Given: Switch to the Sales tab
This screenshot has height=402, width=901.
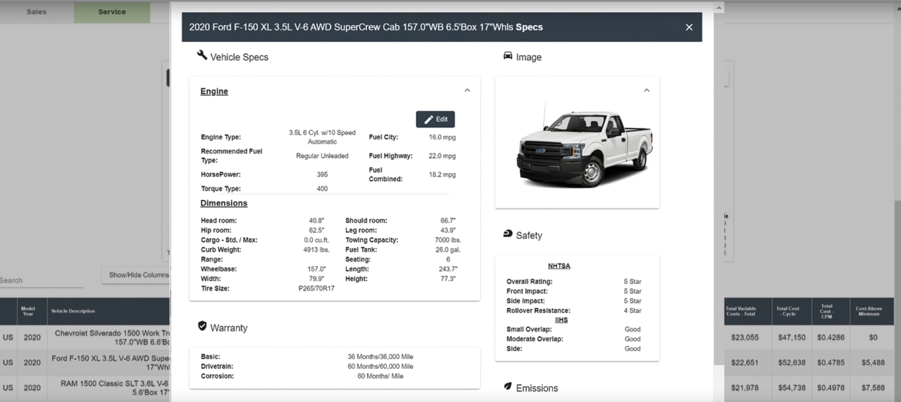Looking at the screenshot, I should pyautogui.click(x=37, y=12).
